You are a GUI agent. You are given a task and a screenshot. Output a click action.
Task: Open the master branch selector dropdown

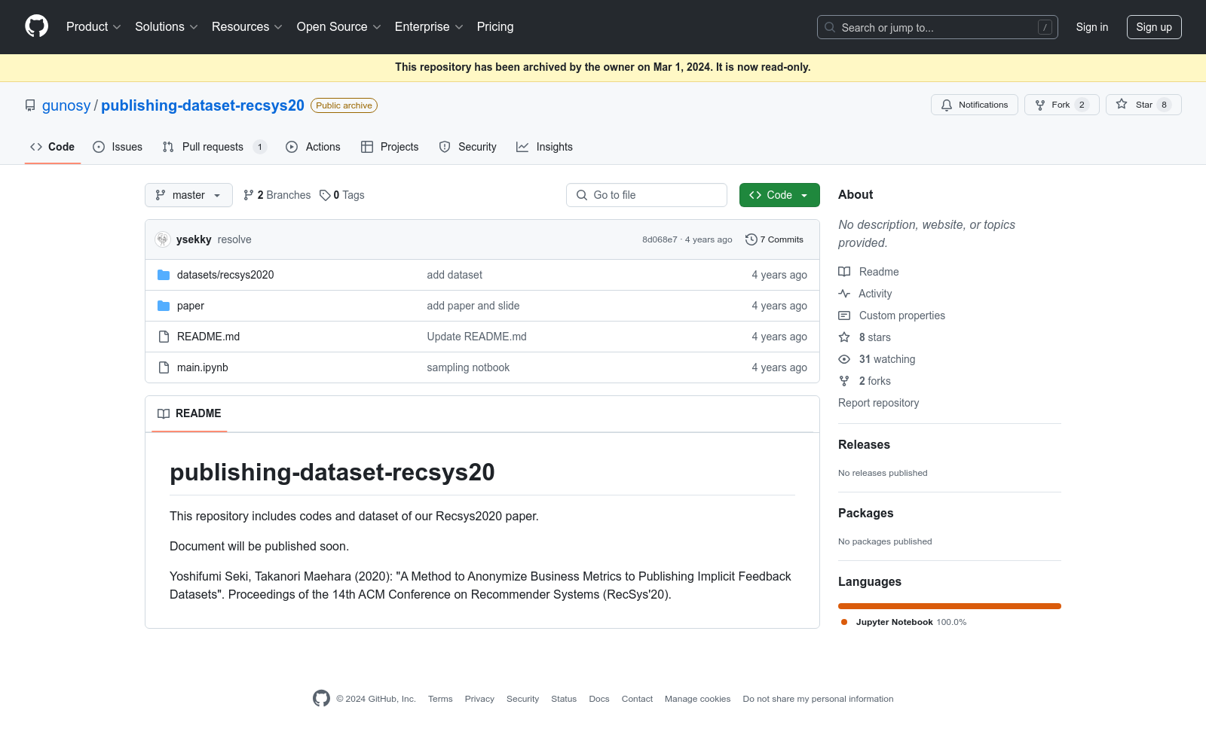188,195
